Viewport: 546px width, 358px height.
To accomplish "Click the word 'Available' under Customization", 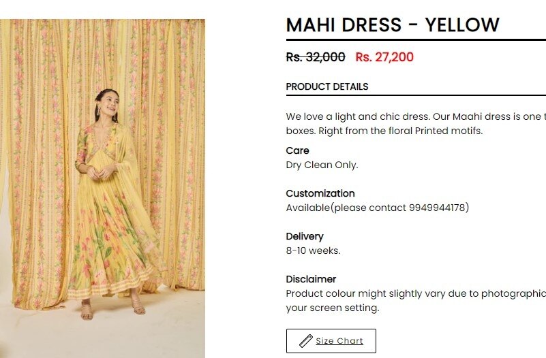I will [x=308, y=208].
